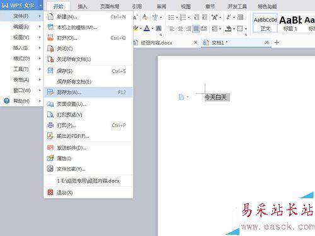
Task: Click the highlight color pen icon
Action: pos(135,28)
